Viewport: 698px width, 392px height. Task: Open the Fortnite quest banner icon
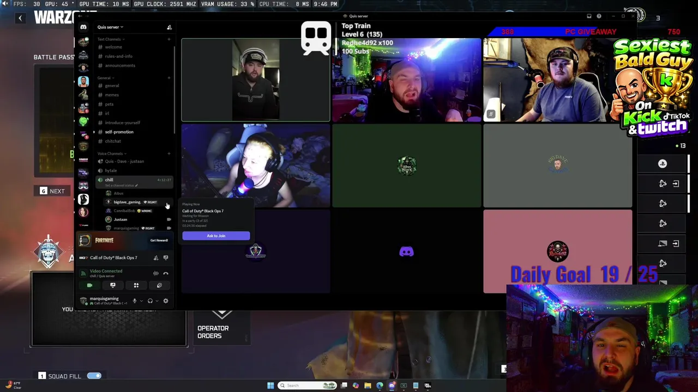pos(84,240)
